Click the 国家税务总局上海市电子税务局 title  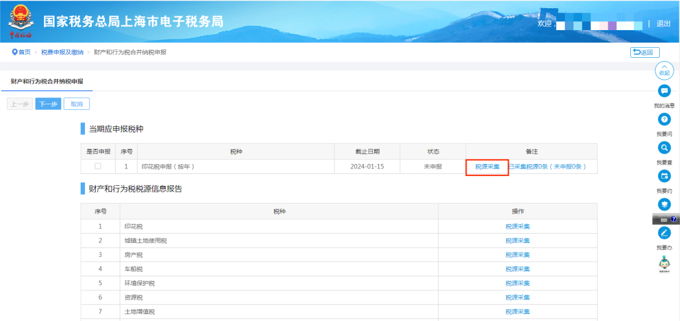[x=133, y=21]
